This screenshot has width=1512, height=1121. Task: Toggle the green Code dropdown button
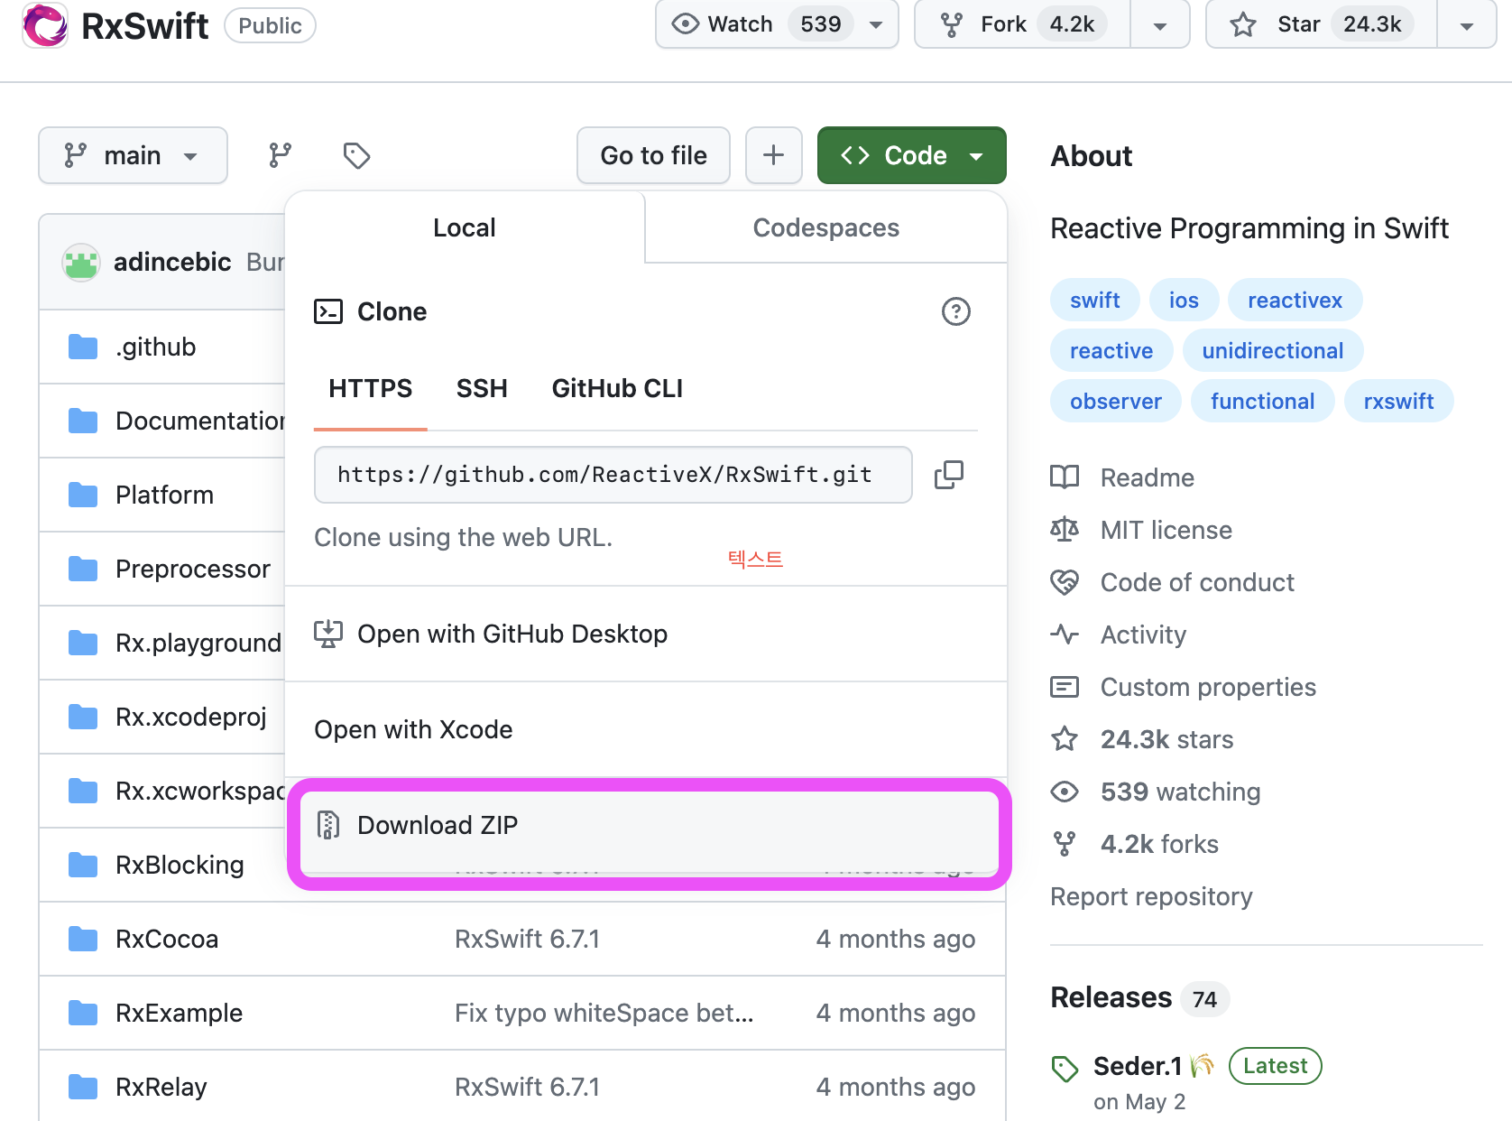point(911,155)
